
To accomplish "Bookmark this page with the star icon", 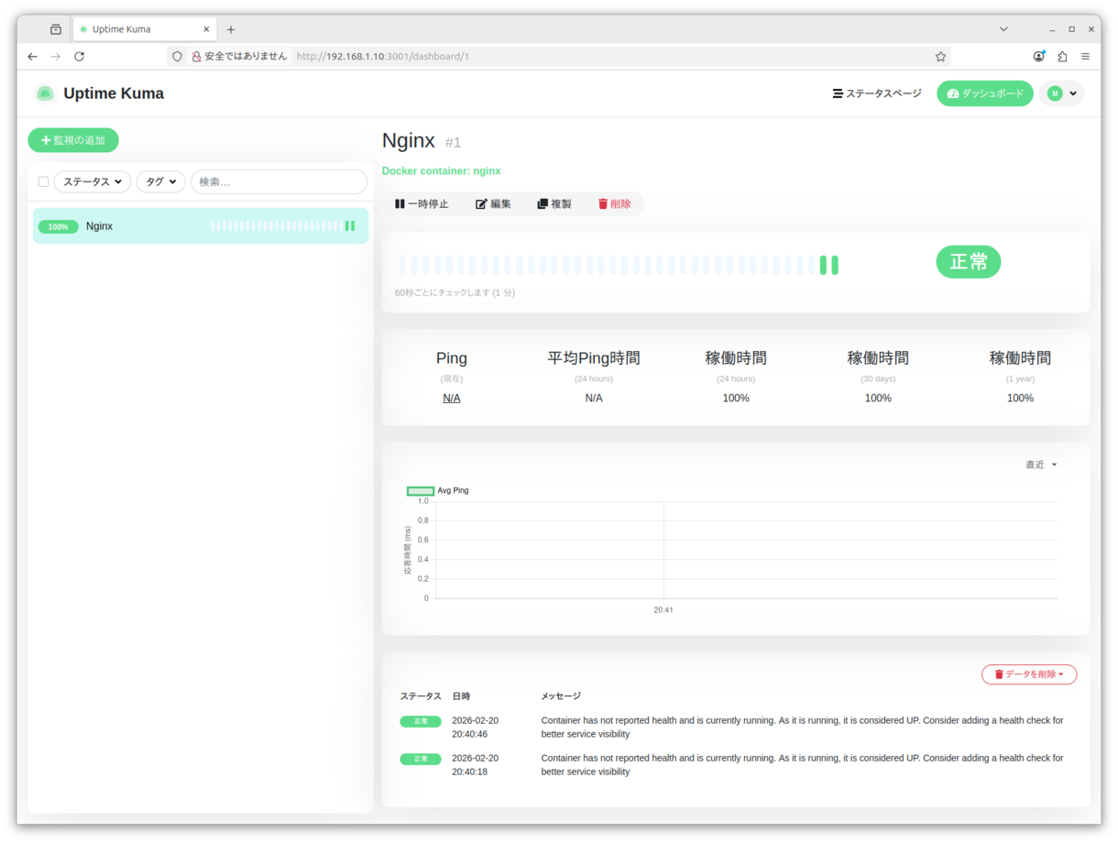I will click(940, 57).
